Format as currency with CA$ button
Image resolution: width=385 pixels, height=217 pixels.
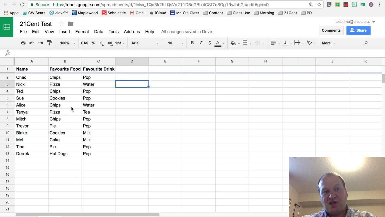click(85, 43)
